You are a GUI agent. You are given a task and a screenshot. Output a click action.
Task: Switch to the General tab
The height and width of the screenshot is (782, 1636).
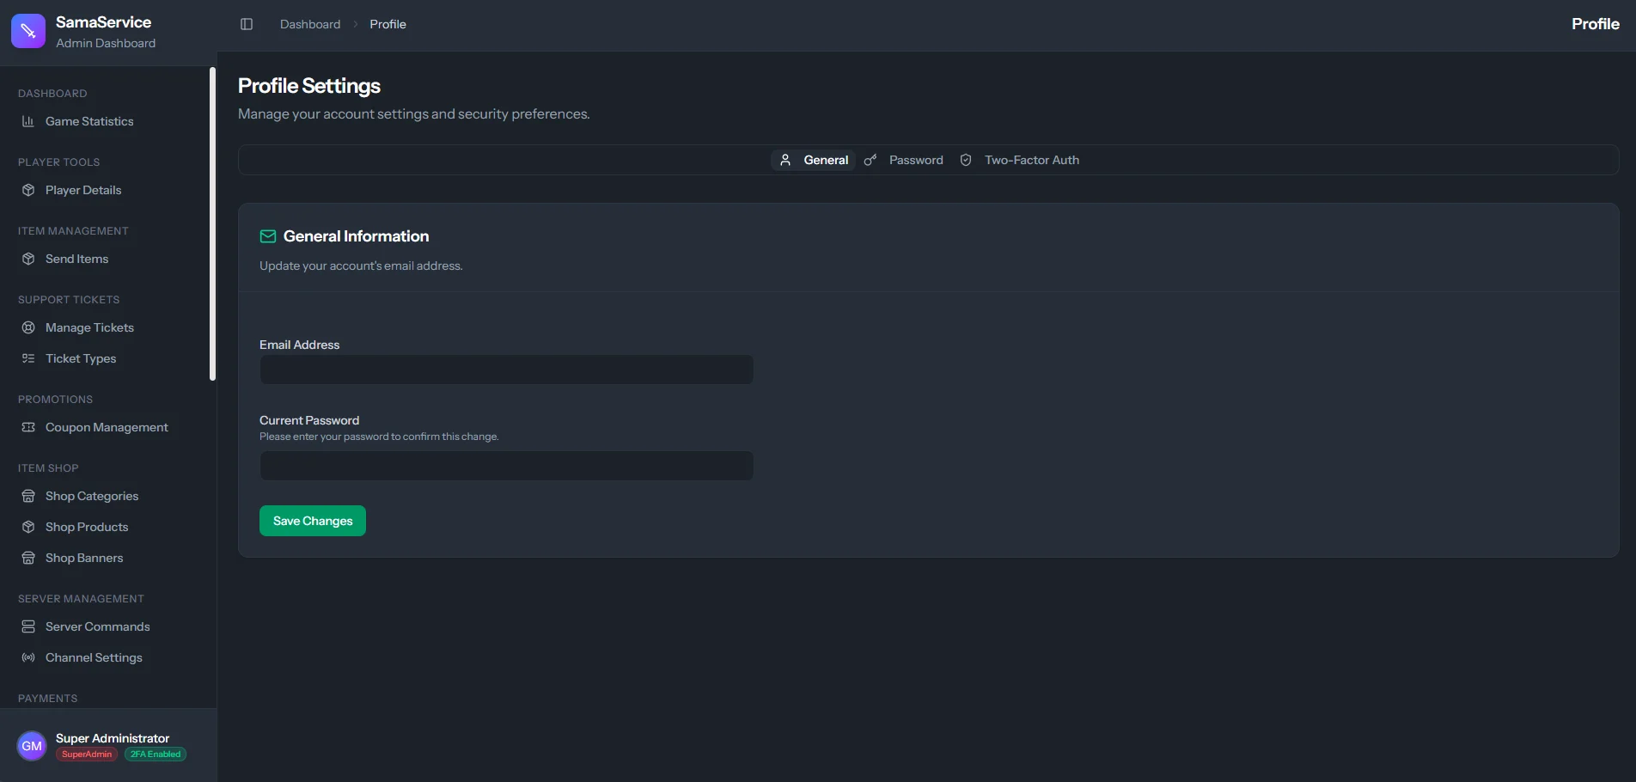tap(813, 160)
